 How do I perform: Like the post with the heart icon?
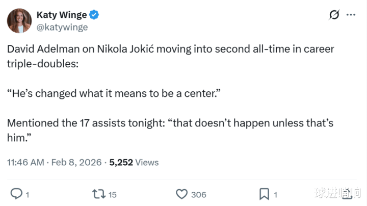click(x=181, y=194)
